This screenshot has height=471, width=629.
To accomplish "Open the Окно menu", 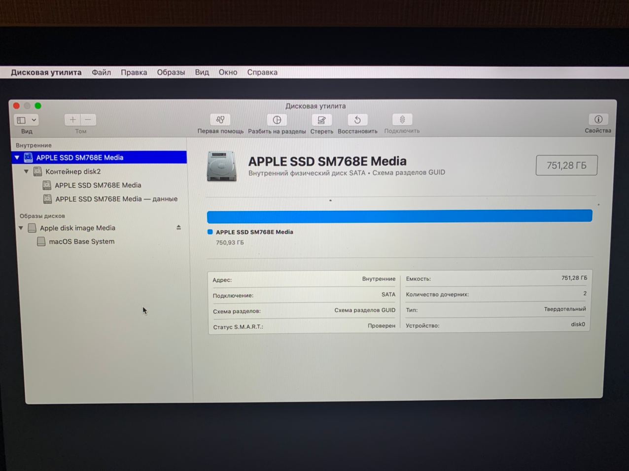I will pos(228,72).
